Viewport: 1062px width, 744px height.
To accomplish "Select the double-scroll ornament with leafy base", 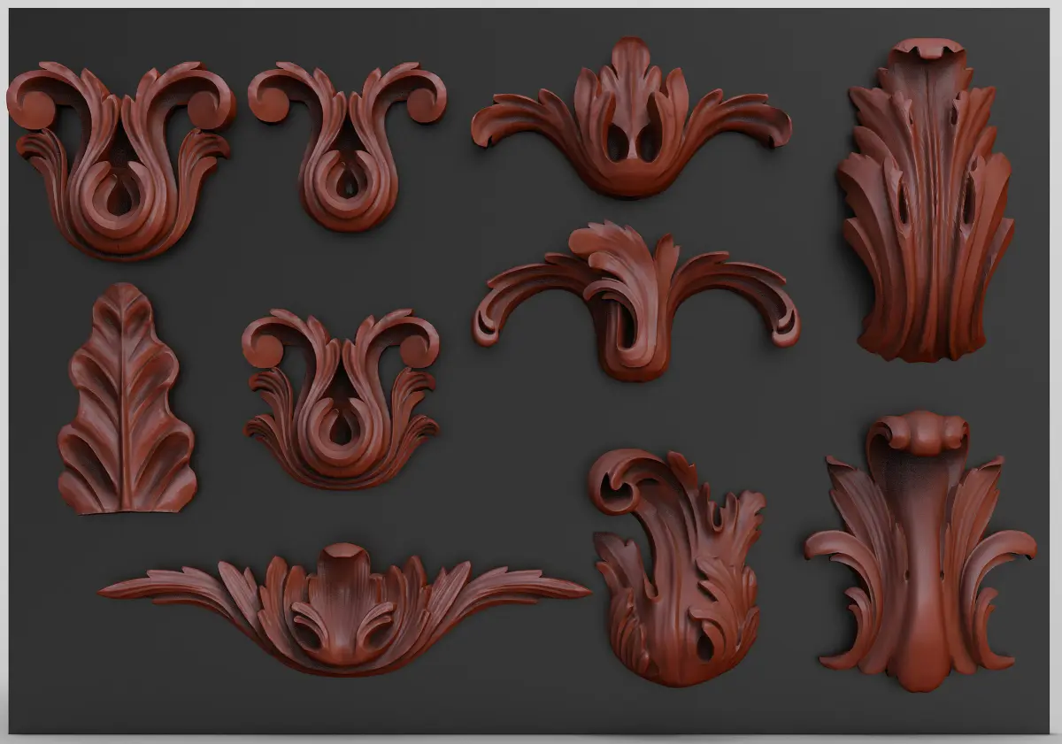I will pos(341,398).
